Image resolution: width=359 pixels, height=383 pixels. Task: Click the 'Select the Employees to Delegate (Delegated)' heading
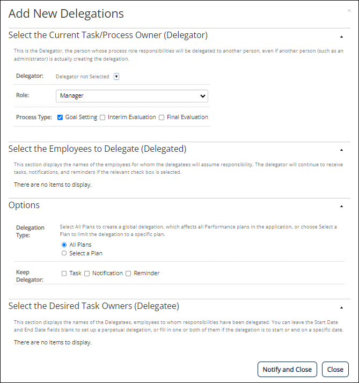point(97,149)
